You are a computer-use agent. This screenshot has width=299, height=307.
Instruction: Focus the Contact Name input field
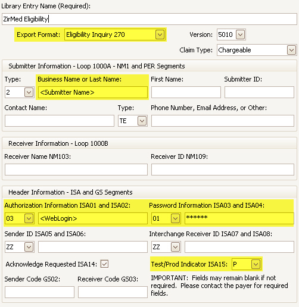tap(60, 121)
